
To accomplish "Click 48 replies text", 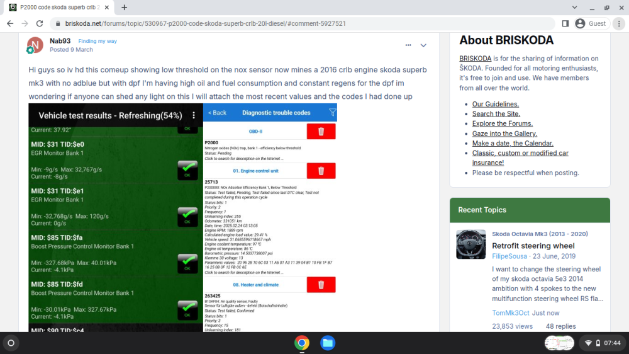I will point(560,326).
